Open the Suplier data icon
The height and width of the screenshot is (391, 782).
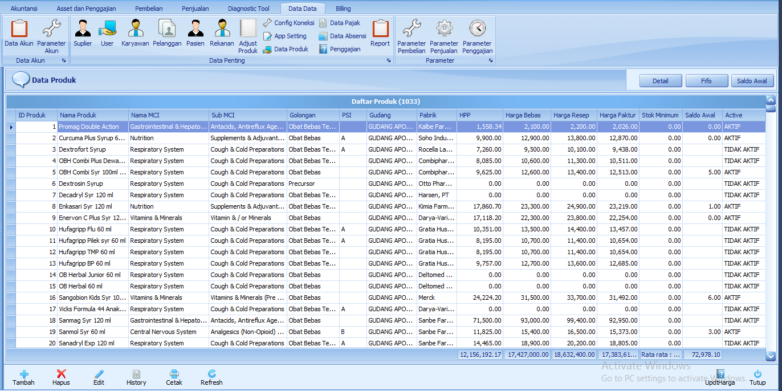point(83,28)
